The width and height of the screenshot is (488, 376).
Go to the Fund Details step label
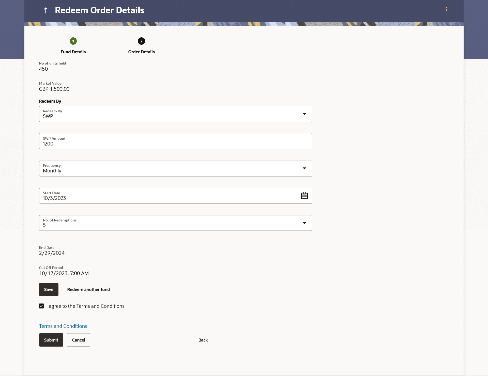click(x=73, y=52)
